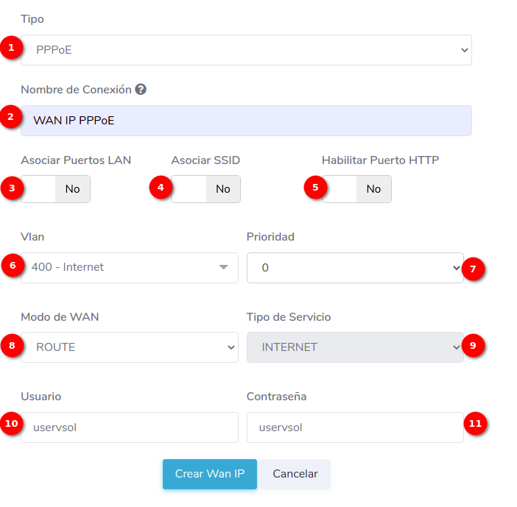Click the Nombre de Conexión text field
517x507 pixels.
(246, 121)
